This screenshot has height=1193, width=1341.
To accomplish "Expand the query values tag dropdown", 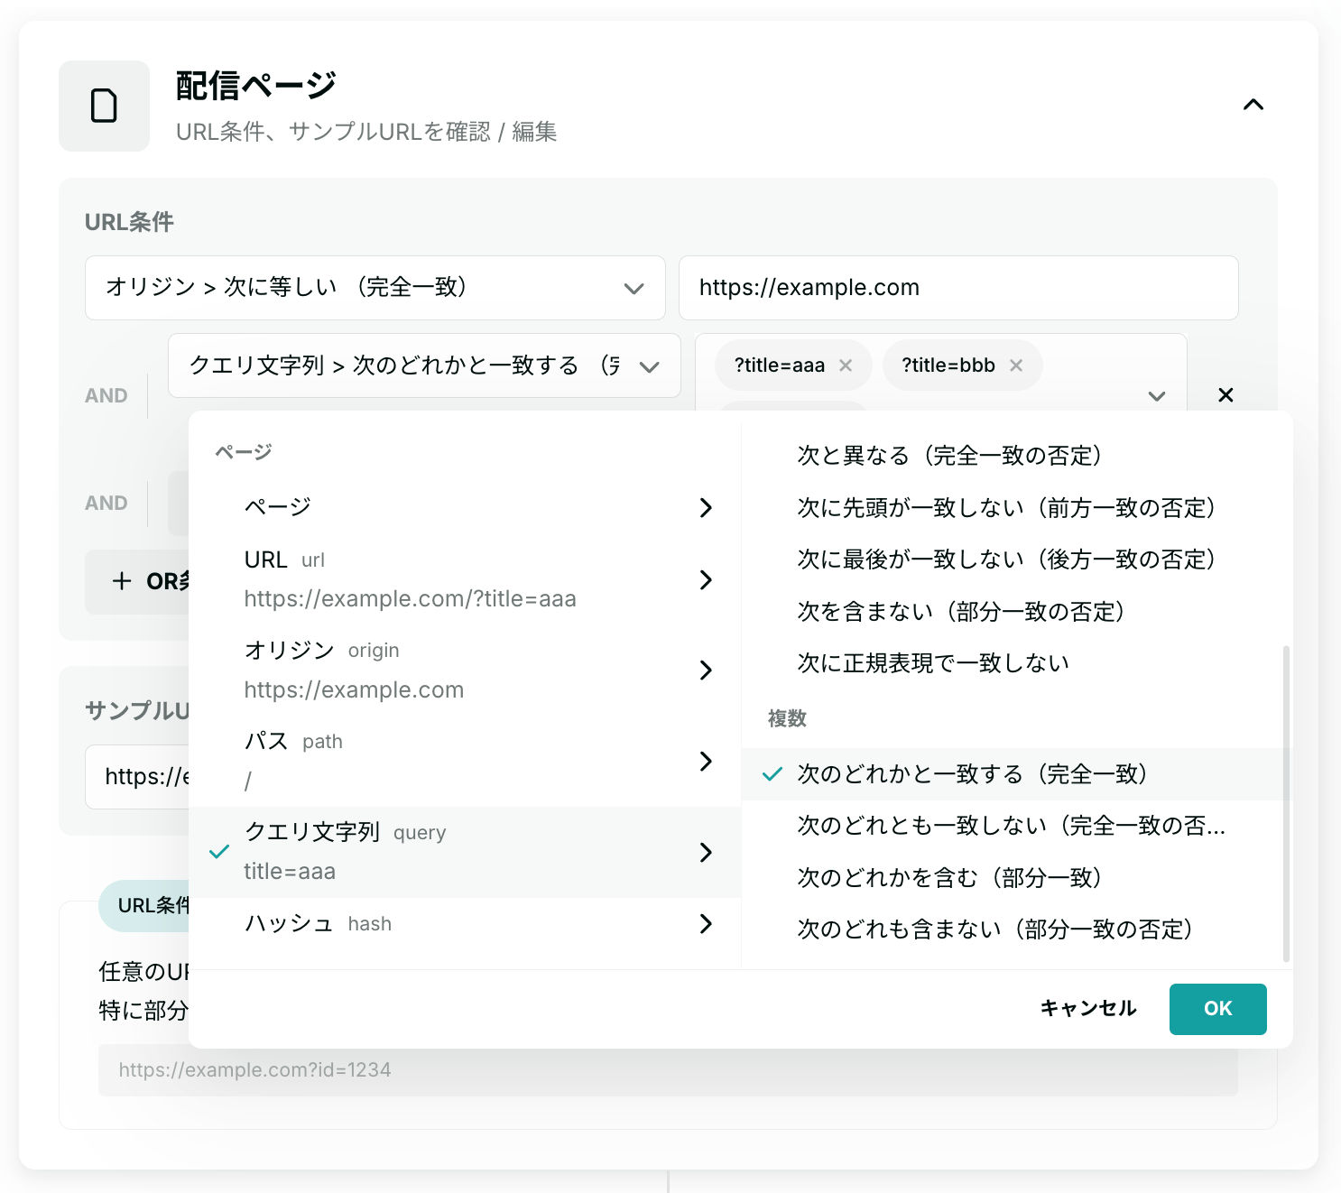I will click(1156, 395).
